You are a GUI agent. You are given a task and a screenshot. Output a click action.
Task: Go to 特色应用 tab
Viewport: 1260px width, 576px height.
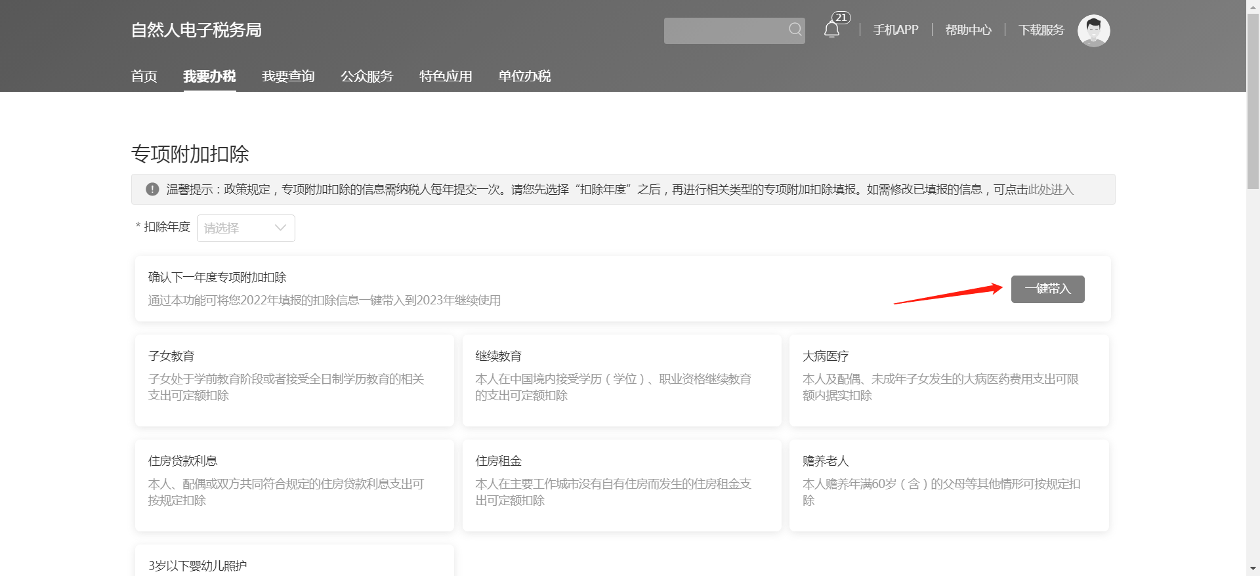[x=446, y=76]
